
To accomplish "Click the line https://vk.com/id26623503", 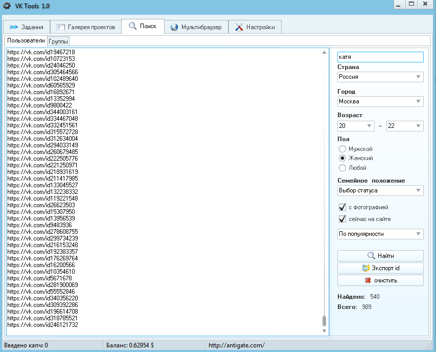I will (41, 205).
